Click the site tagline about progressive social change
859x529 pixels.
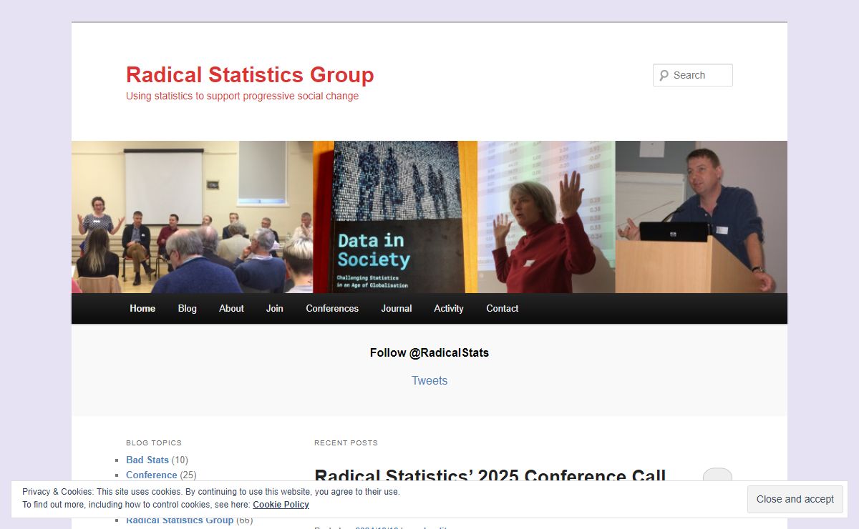(242, 96)
